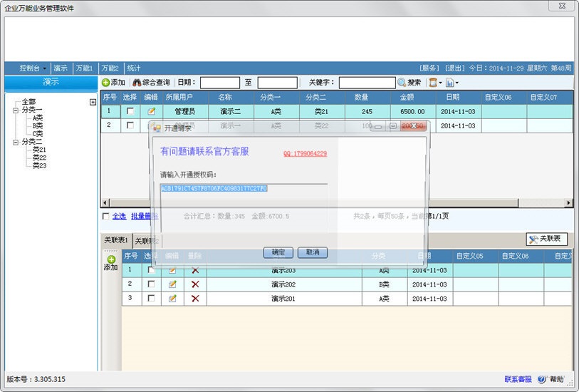Click the 联系客服 link in status bar
This screenshot has width=579, height=392.
(x=518, y=379)
